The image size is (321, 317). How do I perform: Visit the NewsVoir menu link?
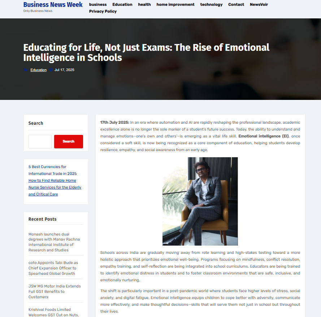259,4
